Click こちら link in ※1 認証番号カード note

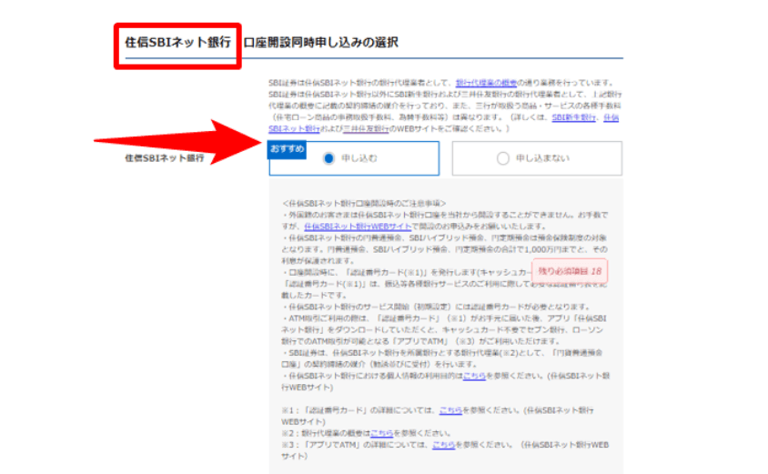pyautogui.click(x=450, y=410)
